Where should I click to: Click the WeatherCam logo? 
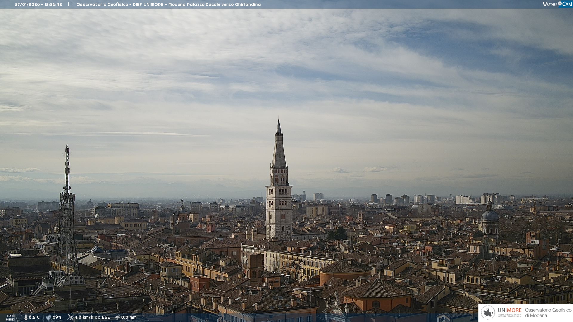pyautogui.click(x=557, y=4)
